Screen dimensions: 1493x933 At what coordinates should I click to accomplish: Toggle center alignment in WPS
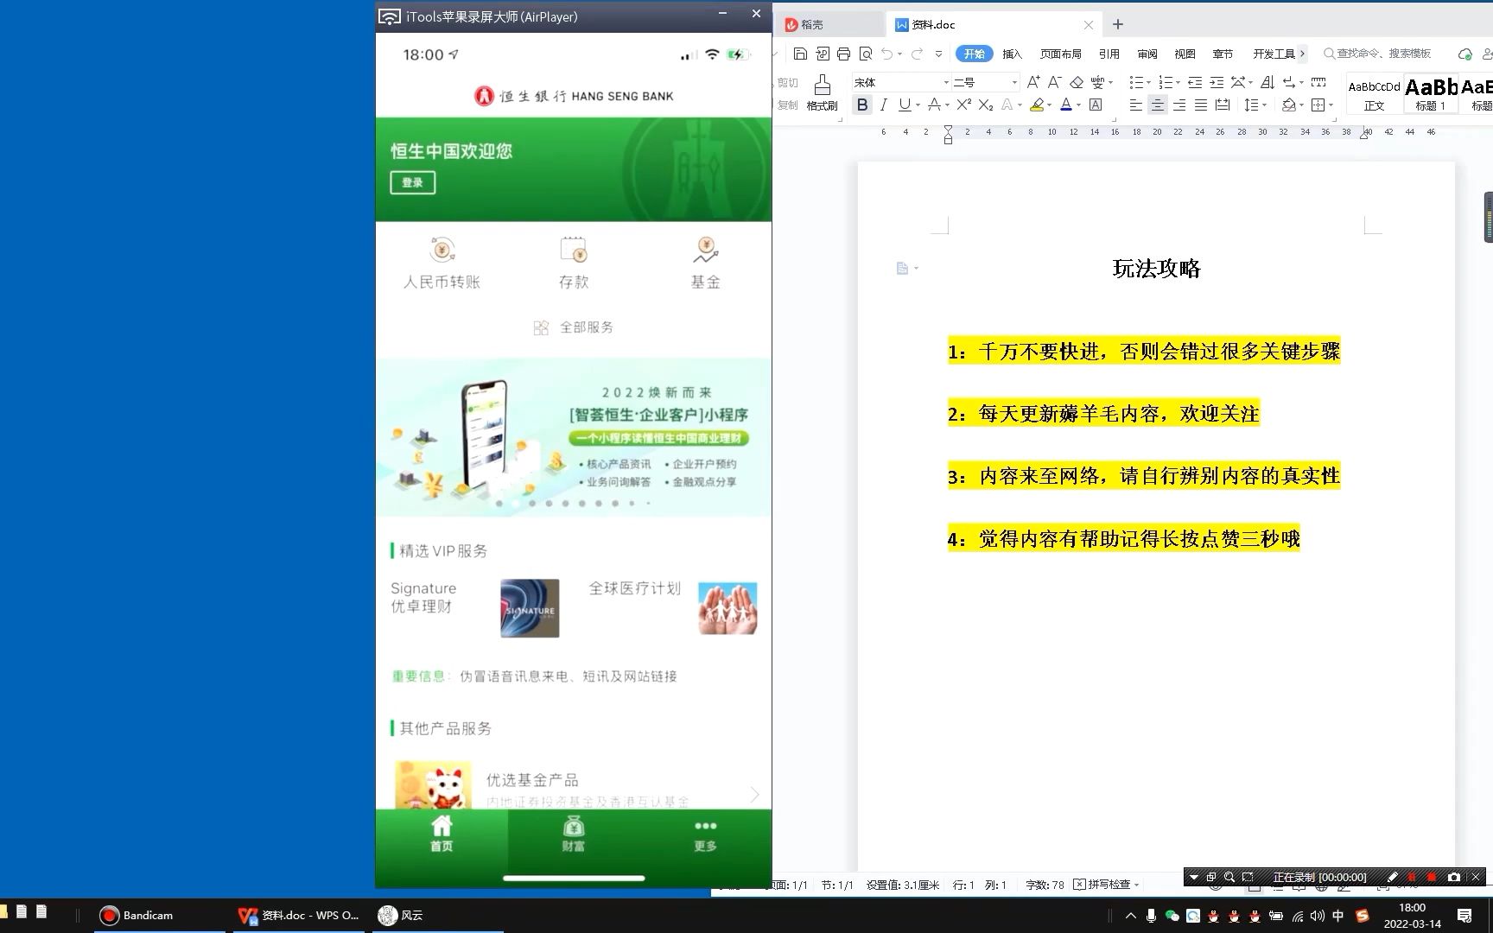pyautogui.click(x=1158, y=105)
